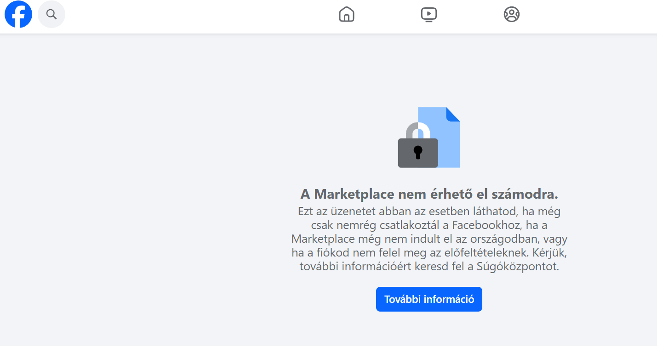Go to the Home tab icon
Screen dimensions: 657x346
tap(347, 14)
